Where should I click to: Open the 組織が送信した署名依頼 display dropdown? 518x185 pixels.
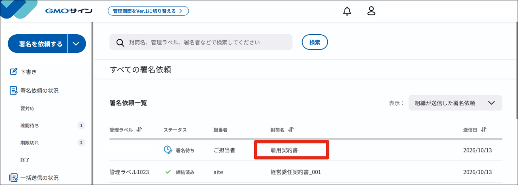(455, 103)
